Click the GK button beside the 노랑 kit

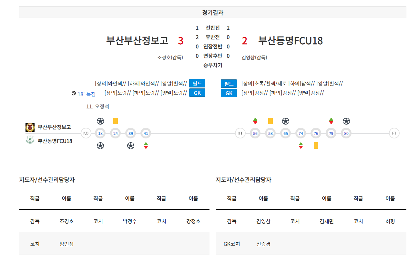point(197,93)
